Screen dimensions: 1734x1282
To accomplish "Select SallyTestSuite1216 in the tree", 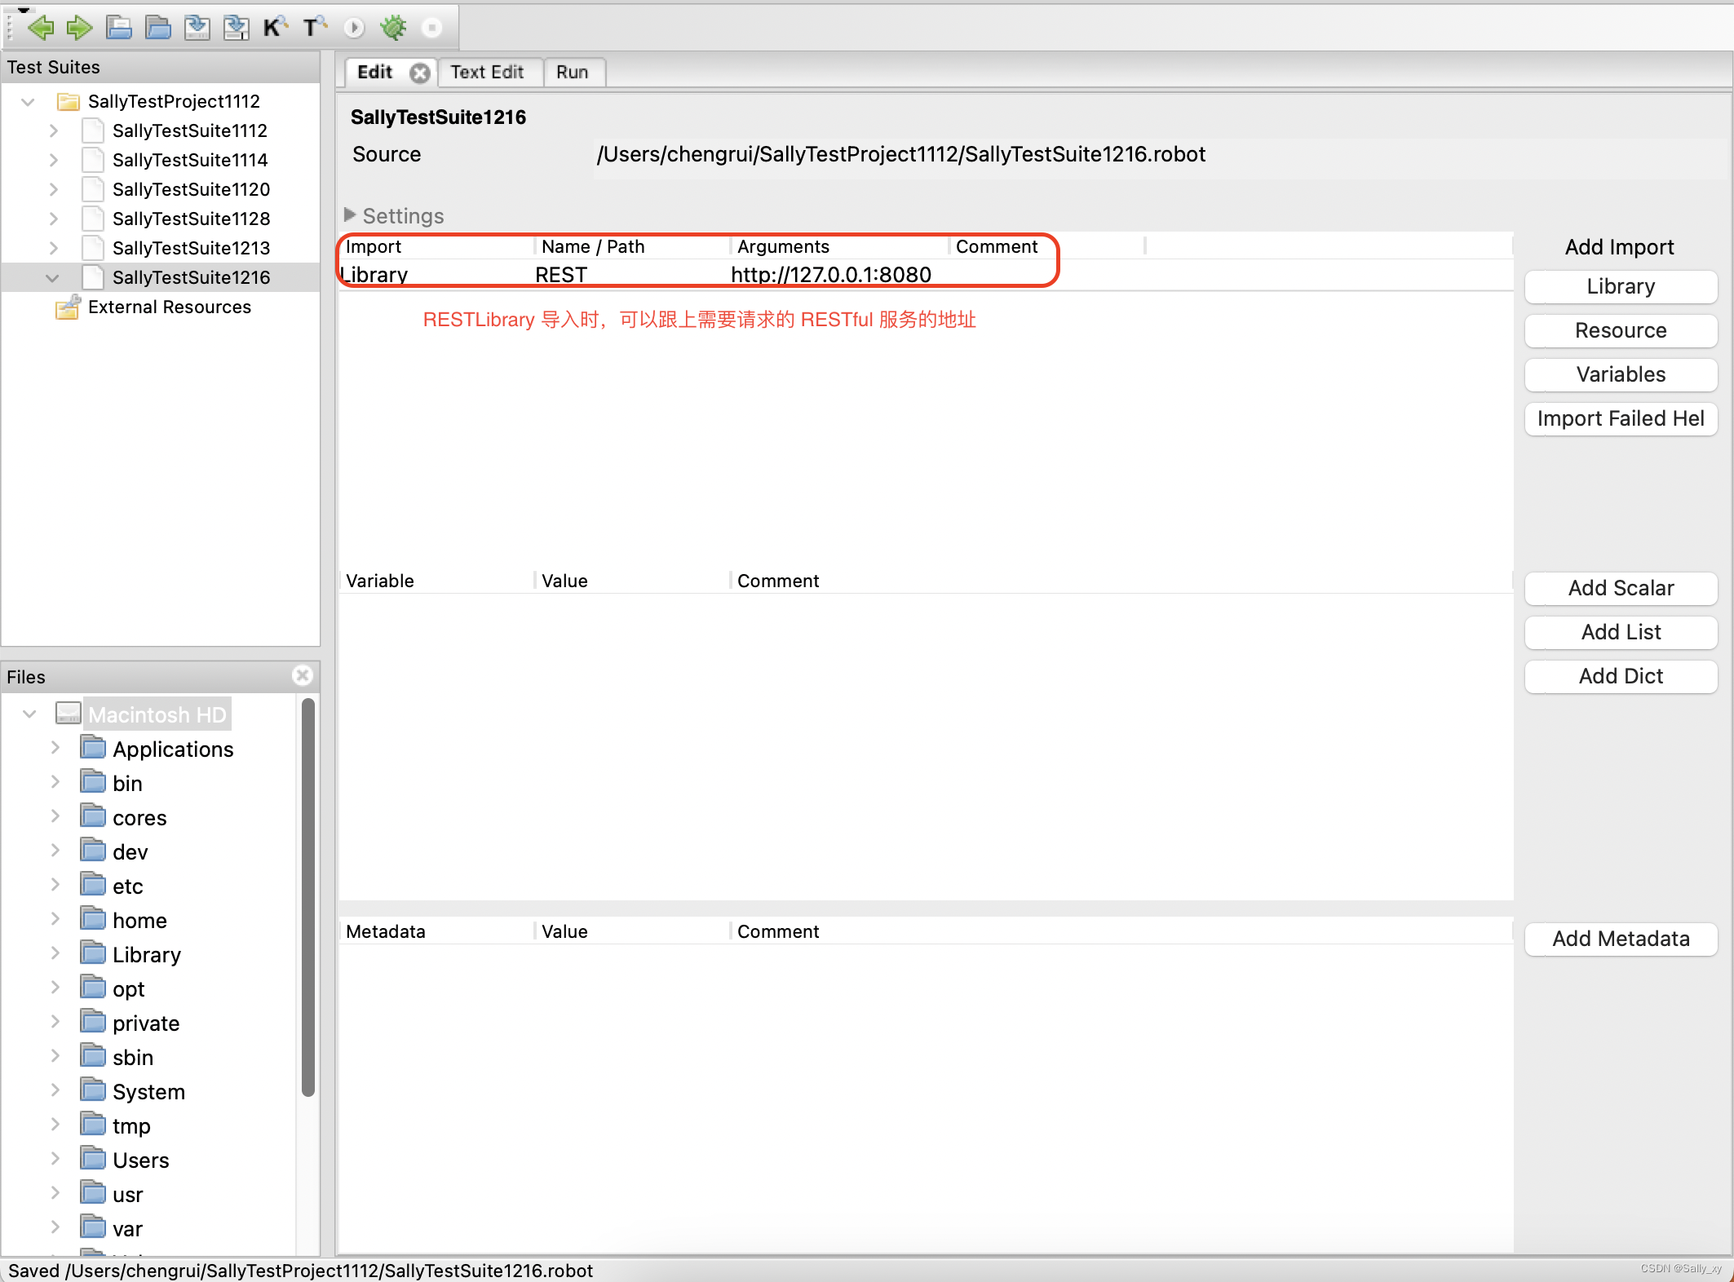I will pos(191,277).
